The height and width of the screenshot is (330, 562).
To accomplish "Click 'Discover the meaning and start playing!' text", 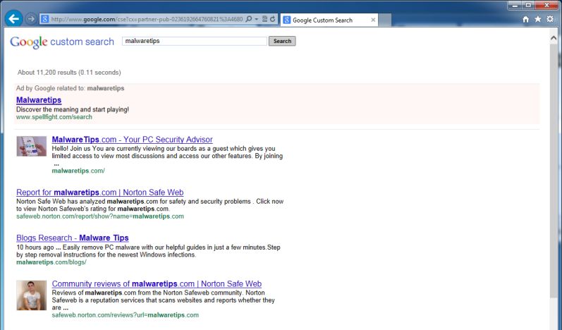I will click(73, 109).
